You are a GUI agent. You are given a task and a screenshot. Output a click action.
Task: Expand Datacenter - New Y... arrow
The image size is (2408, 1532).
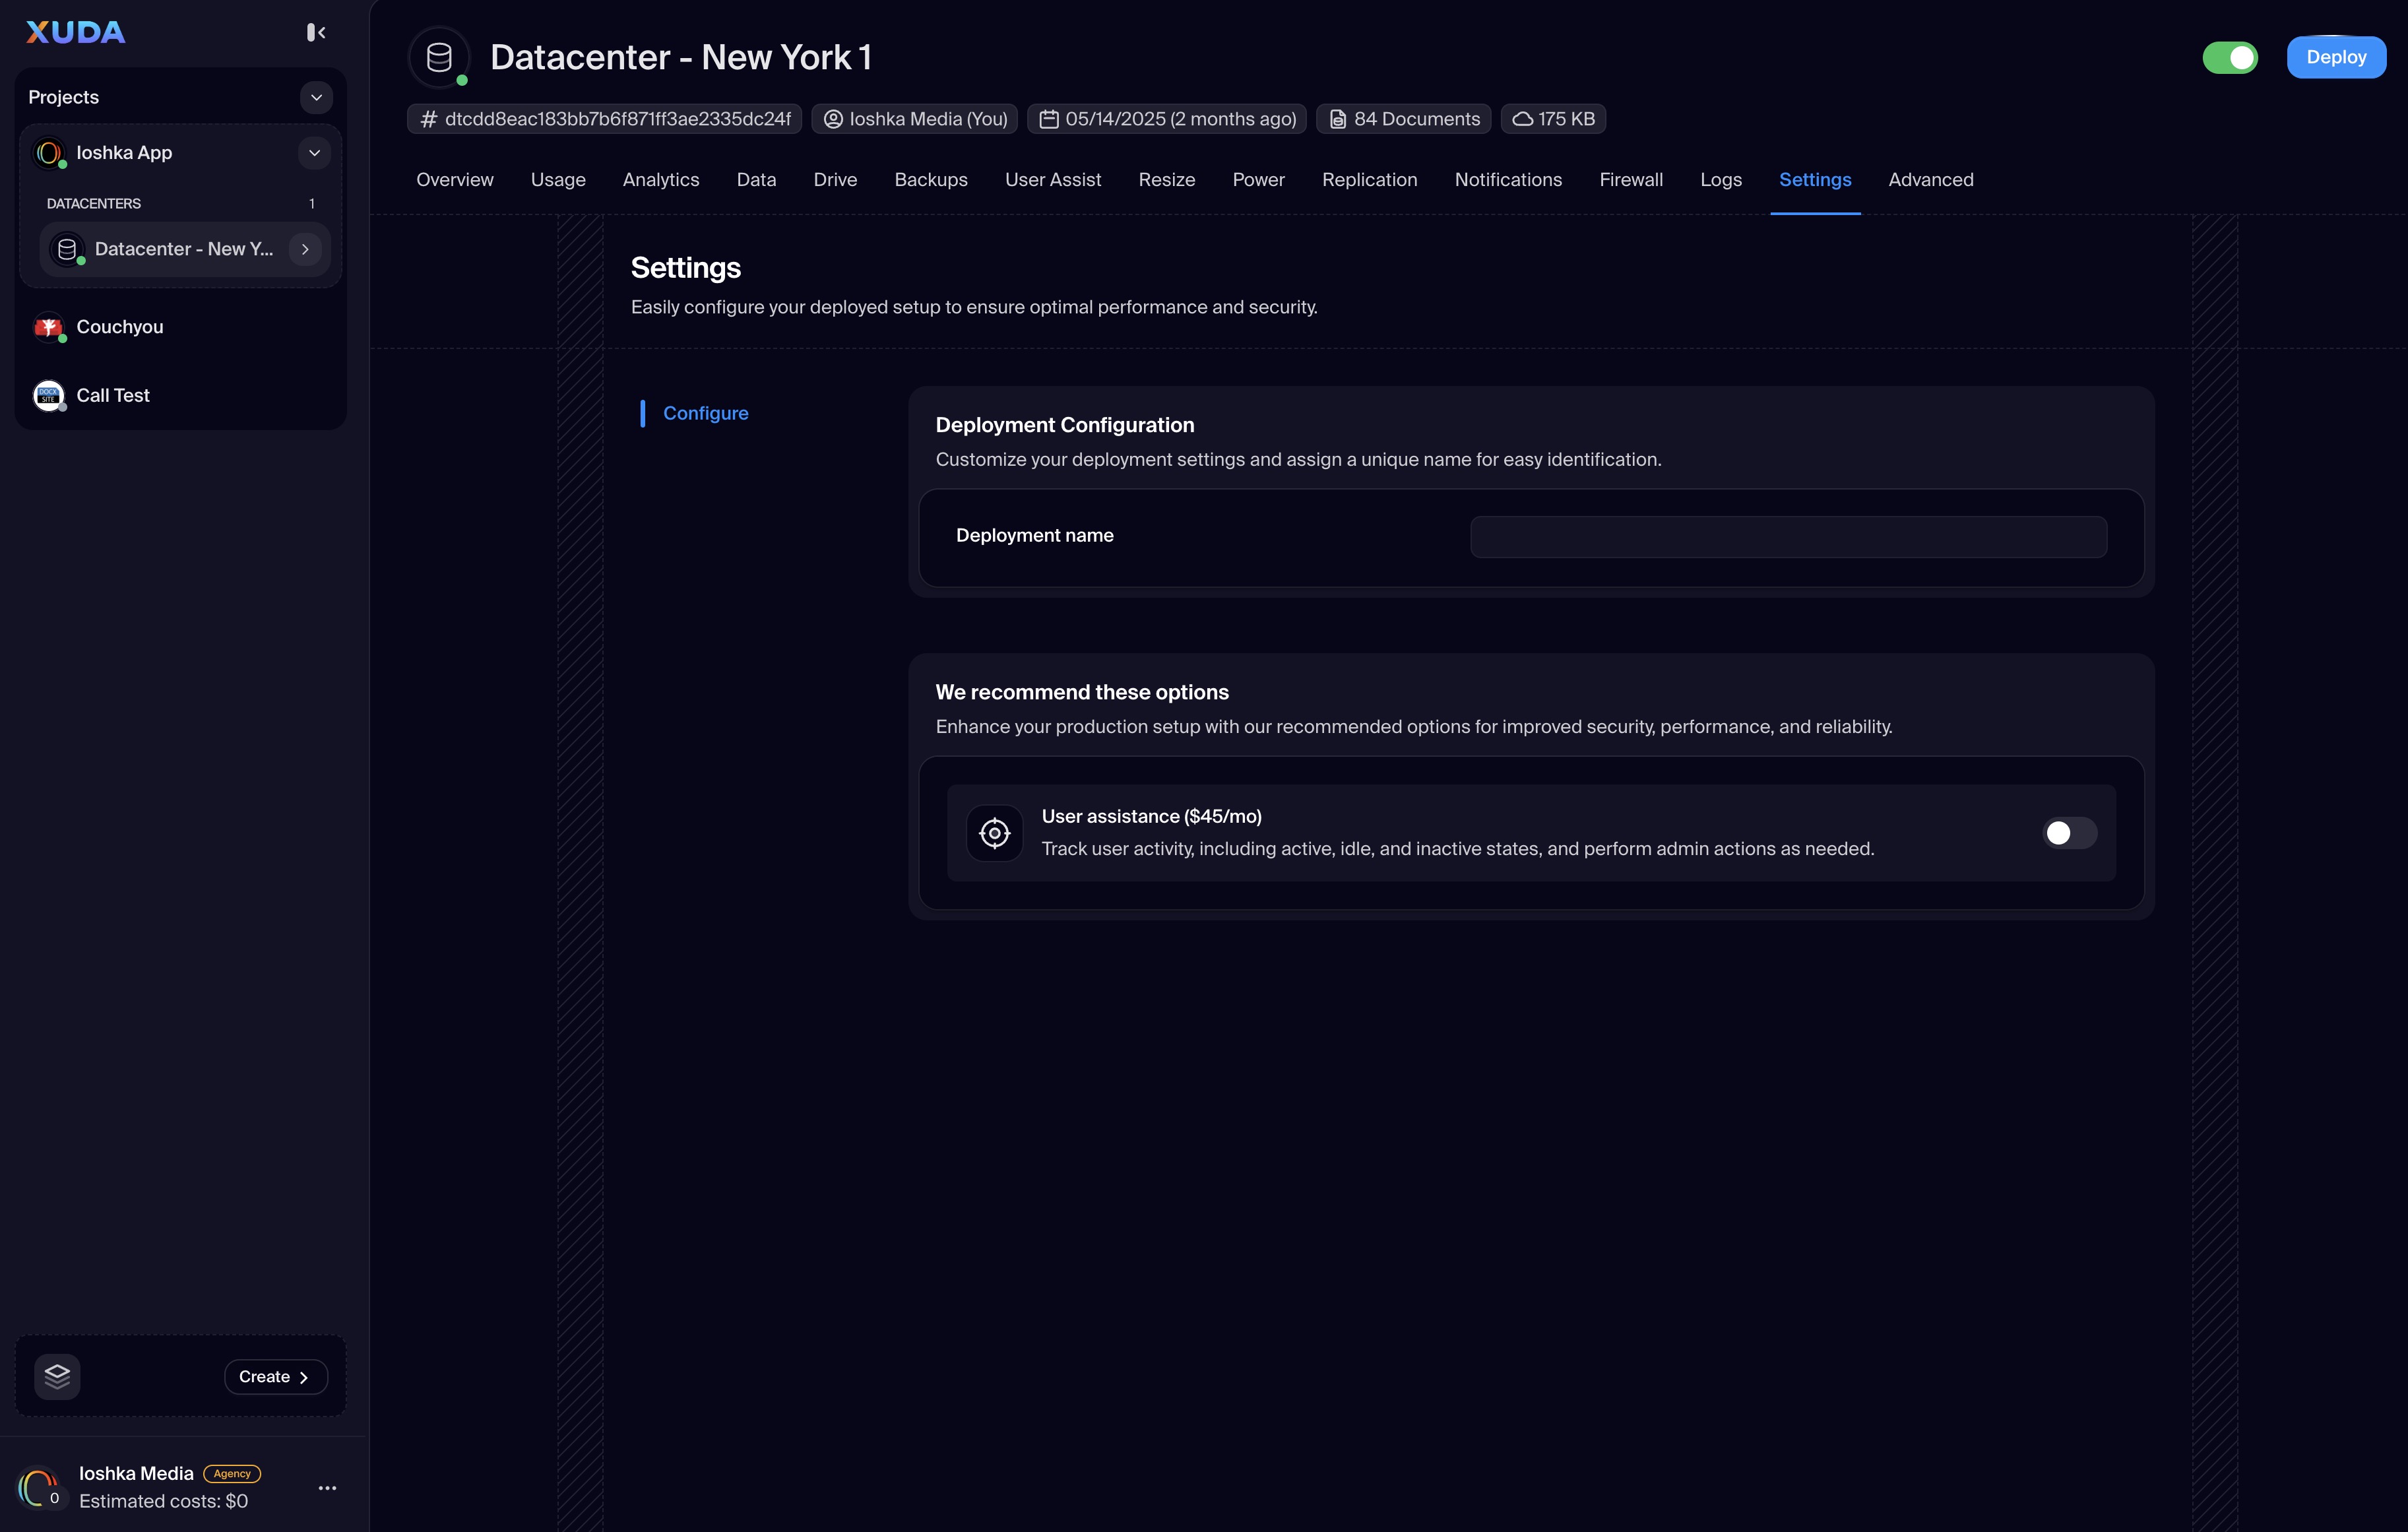click(x=305, y=249)
